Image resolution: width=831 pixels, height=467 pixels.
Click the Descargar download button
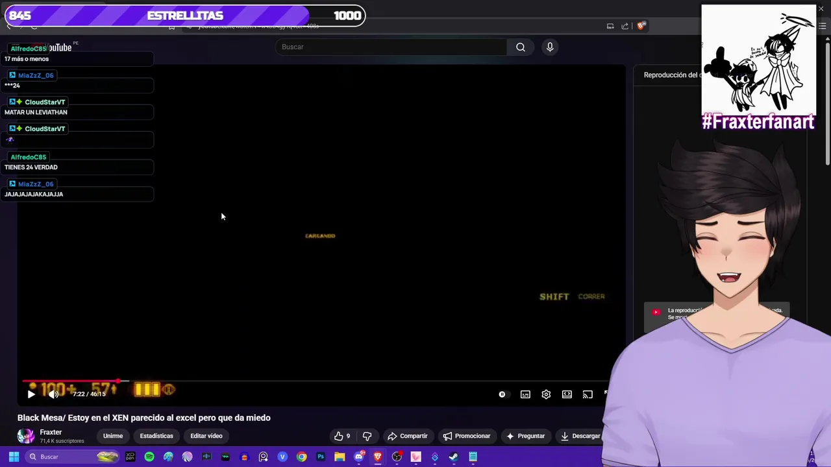pos(580,436)
